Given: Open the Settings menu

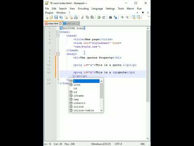Looking at the screenshot, I should pyautogui.click(x=110, y=9).
